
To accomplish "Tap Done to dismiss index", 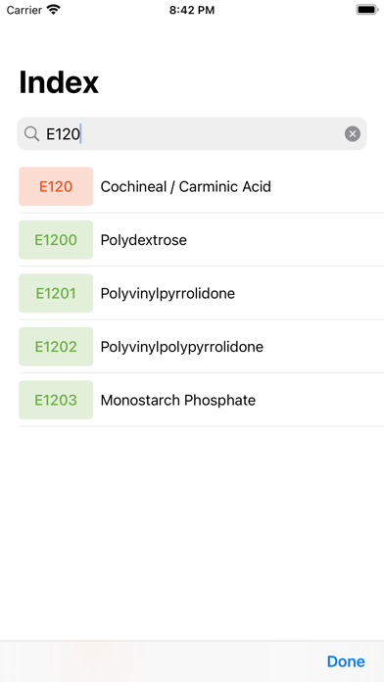I will (x=346, y=661).
